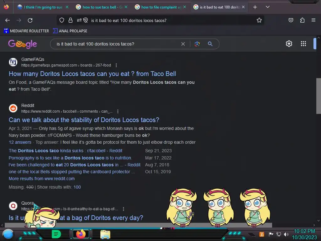Viewport: 321px width, 241px height.
Task: Click the Start orb on the taskbar
Action: pyautogui.click(x=8, y=234)
